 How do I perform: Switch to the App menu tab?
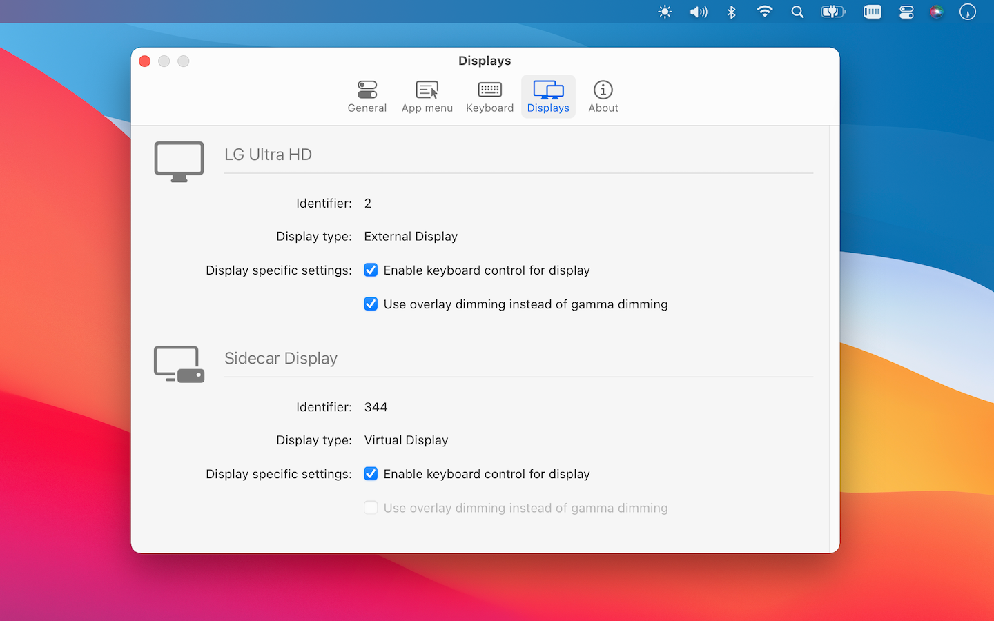[427, 97]
